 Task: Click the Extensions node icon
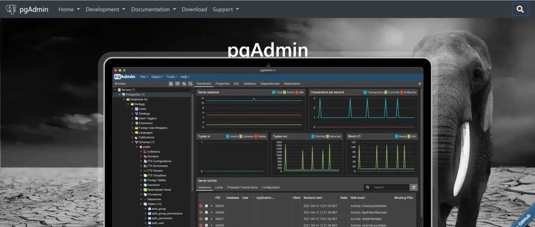[137, 123]
